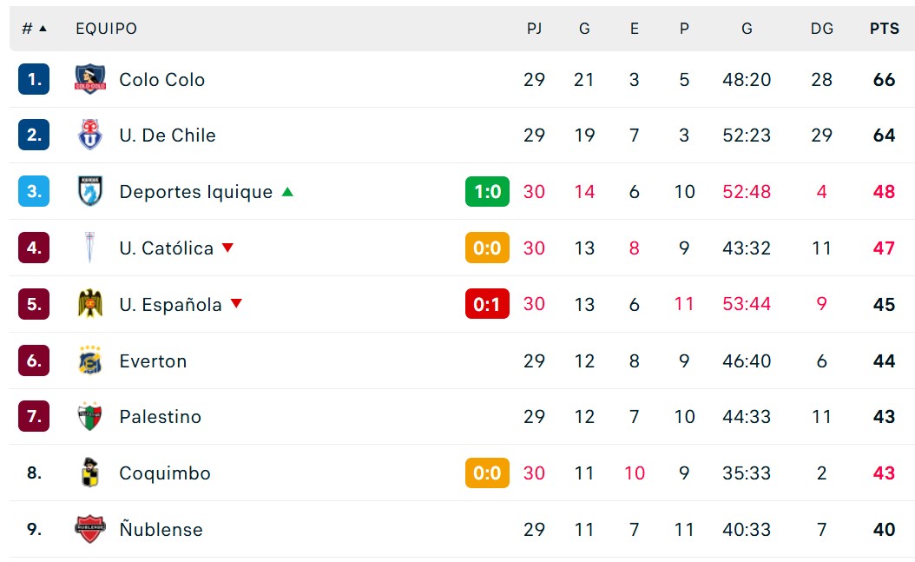Image resolution: width=915 pixels, height=562 pixels.
Task: Sort standings by the PTS column header
Action: [x=884, y=28]
